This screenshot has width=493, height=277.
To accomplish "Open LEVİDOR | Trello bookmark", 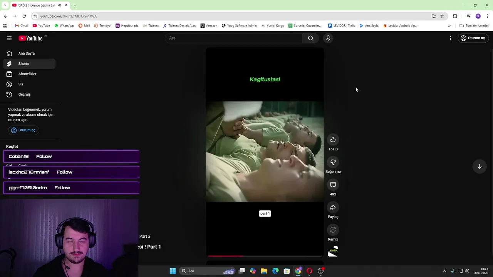I will [x=341, y=26].
